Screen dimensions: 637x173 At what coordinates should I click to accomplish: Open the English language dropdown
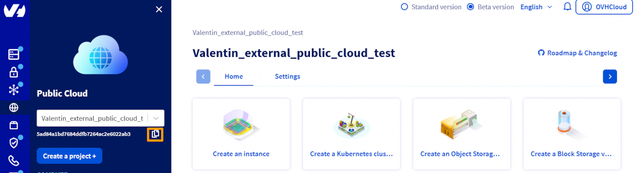point(536,7)
